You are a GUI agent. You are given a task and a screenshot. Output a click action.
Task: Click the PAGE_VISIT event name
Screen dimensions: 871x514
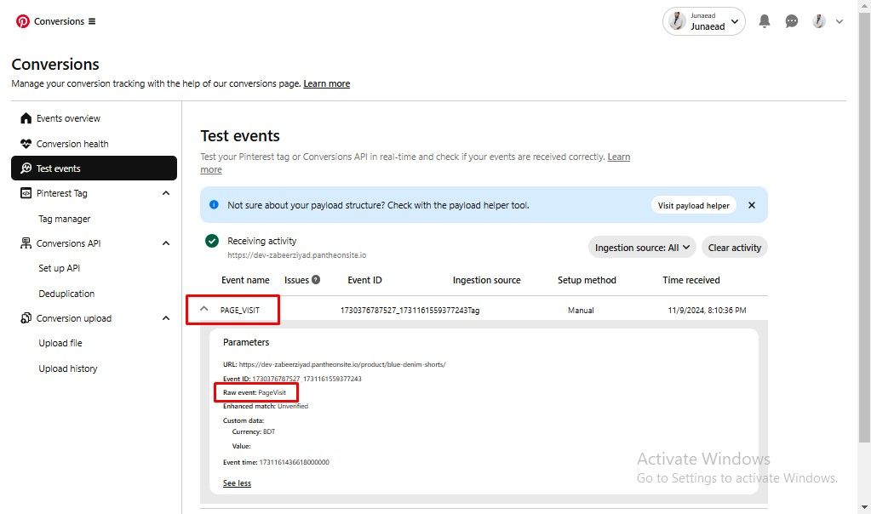click(240, 311)
